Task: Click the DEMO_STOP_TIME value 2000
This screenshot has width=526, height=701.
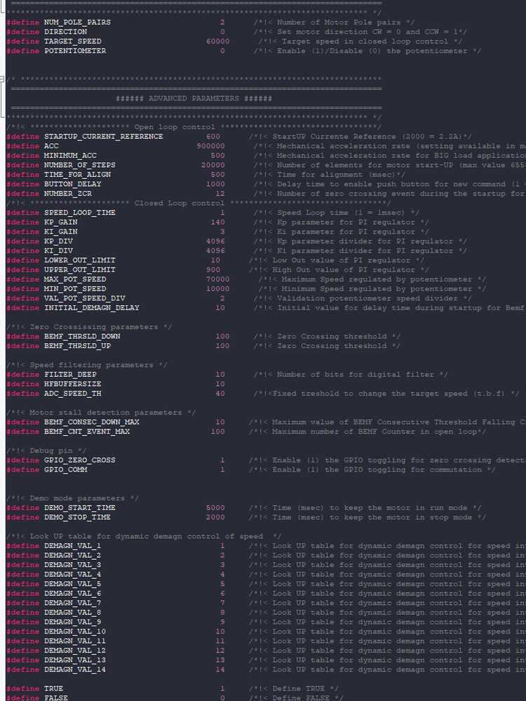Action: point(215,517)
